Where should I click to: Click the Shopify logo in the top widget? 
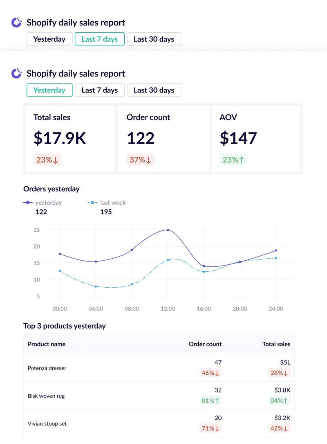(x=16, y=23)
